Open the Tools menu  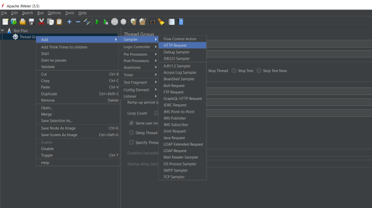(x=70, y=13)
